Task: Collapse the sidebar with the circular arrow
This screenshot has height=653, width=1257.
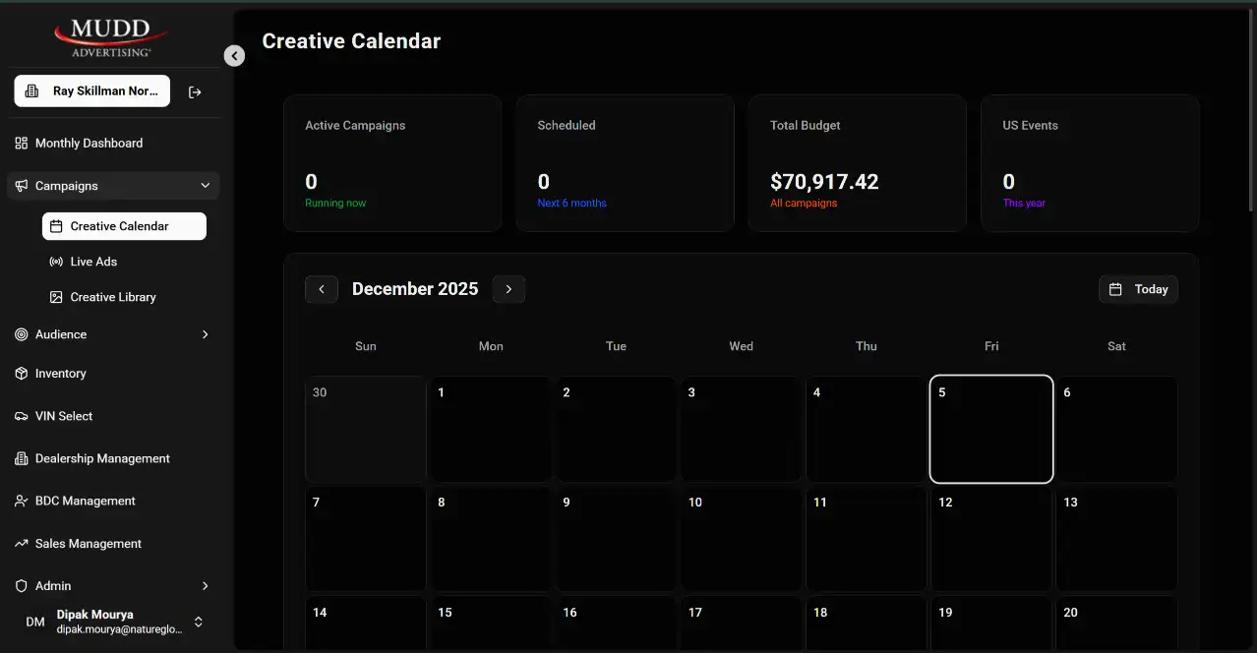Action: [x=233, y=56]
